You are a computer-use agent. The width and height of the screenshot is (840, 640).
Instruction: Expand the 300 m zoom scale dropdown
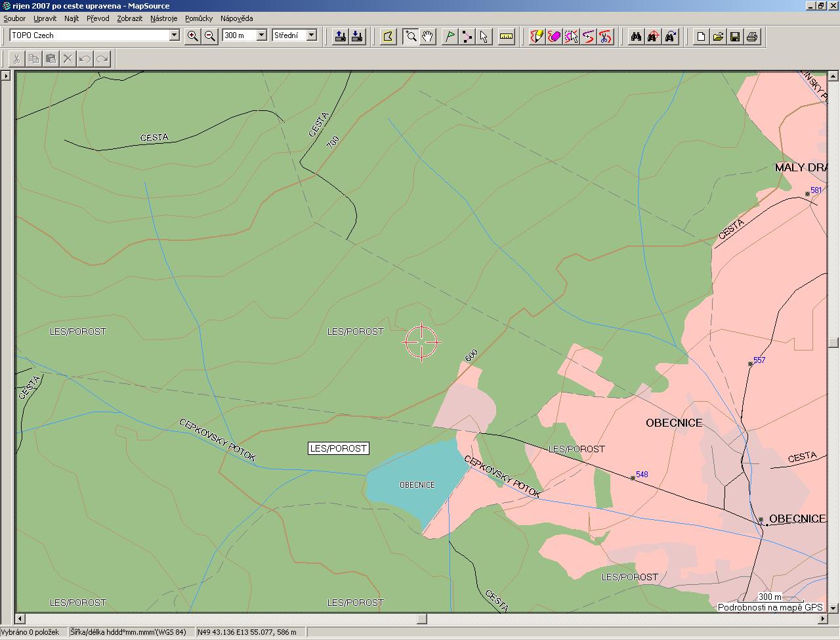261,35
